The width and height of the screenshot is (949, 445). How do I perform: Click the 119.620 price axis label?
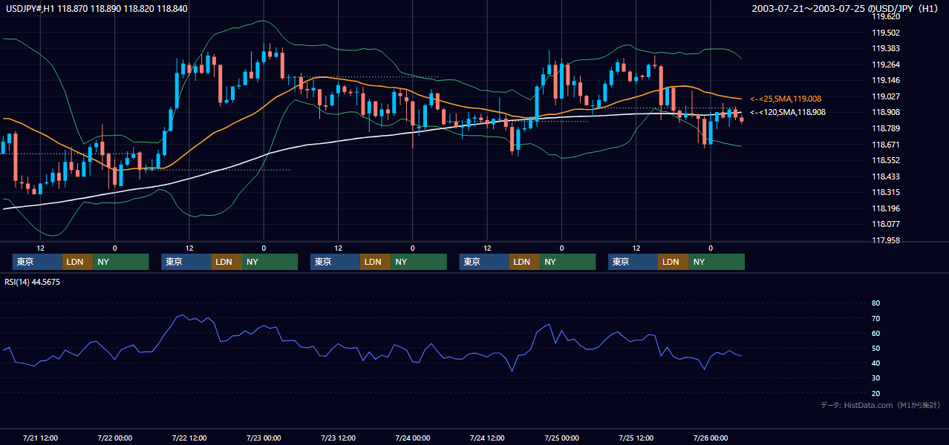(886, 16)
